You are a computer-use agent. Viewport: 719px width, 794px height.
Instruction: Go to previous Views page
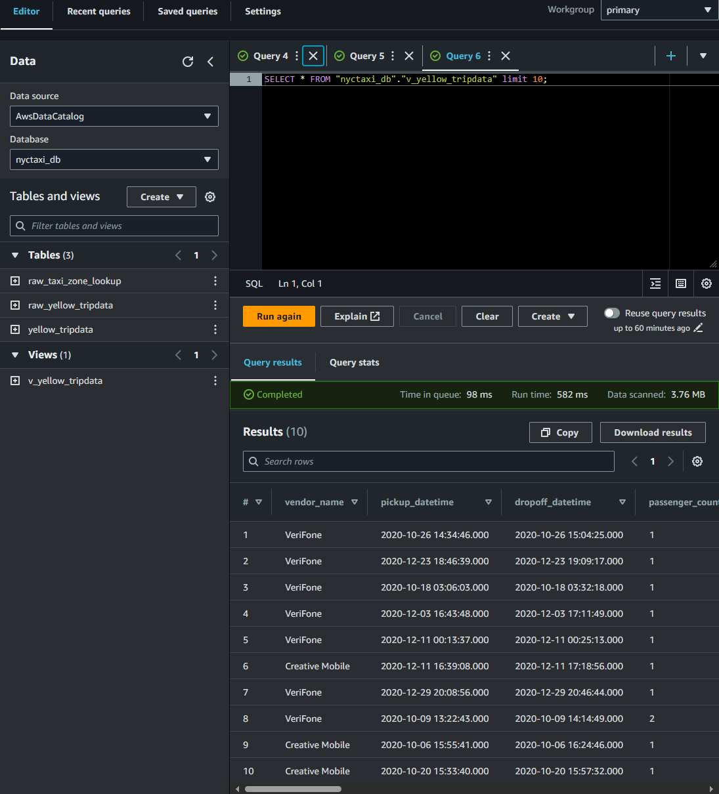(x=178, y=355)
